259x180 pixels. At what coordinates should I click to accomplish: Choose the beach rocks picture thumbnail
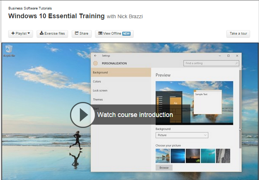coord(163,156)
